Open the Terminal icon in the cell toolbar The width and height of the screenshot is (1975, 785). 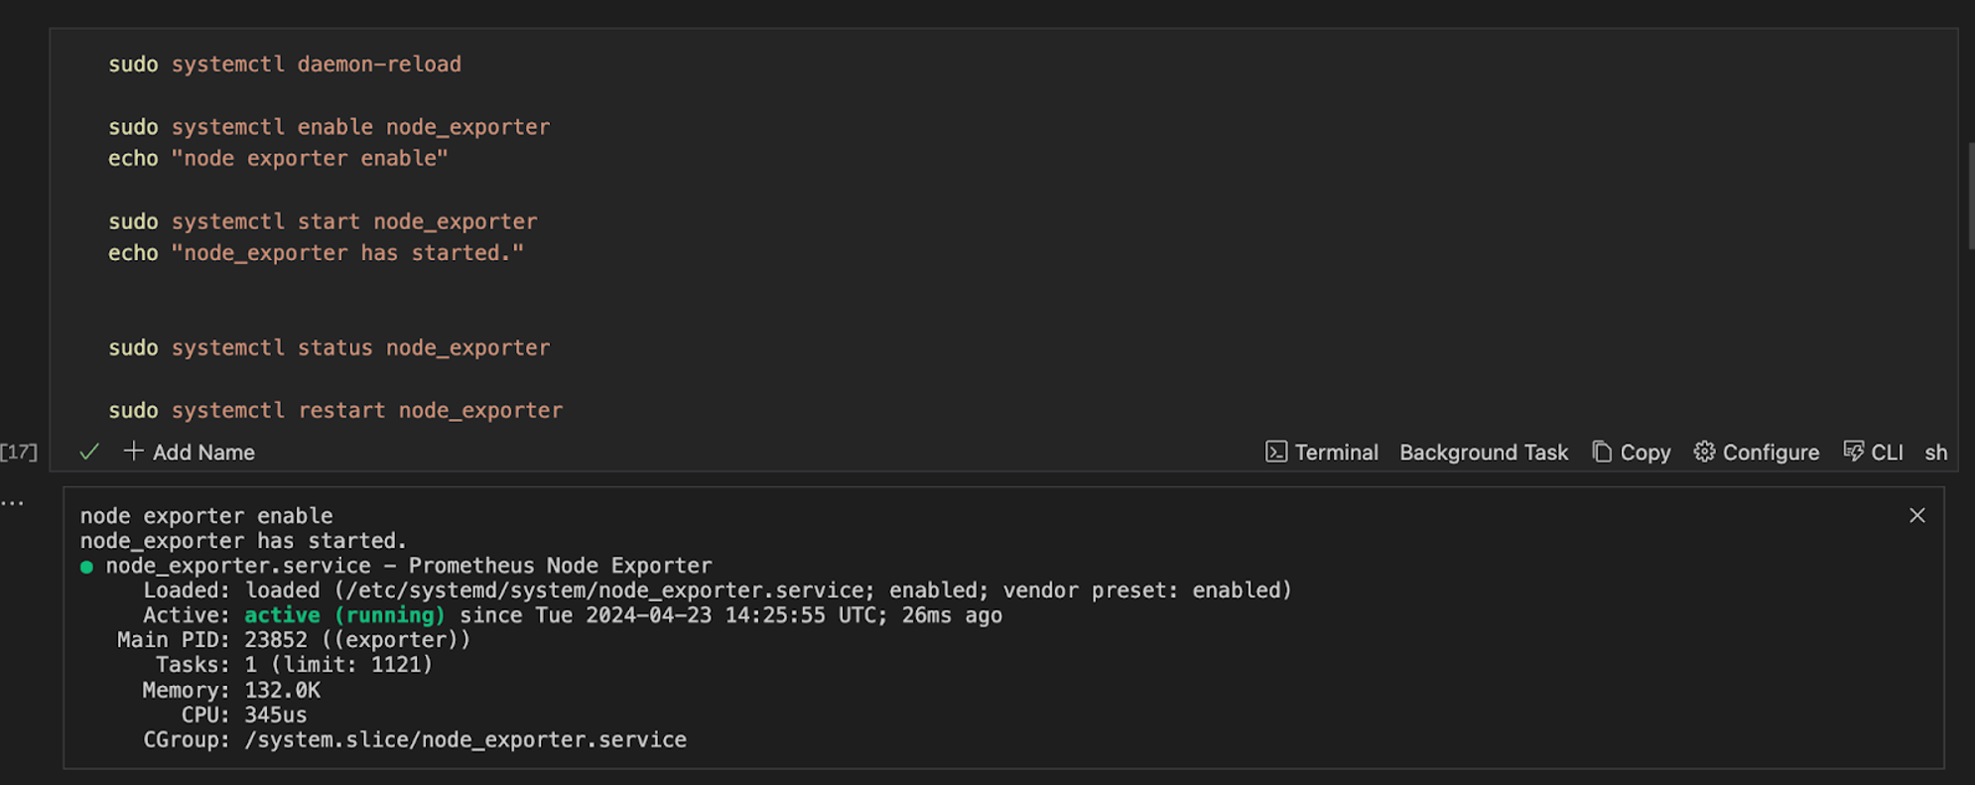pyautogui.click(x=1276, y=452)
